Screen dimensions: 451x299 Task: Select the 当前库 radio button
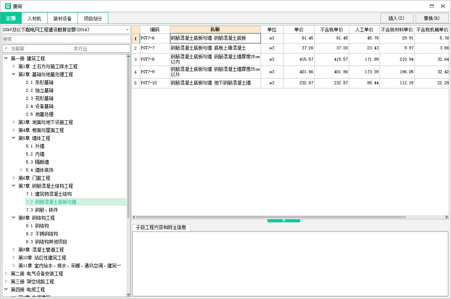6,49
